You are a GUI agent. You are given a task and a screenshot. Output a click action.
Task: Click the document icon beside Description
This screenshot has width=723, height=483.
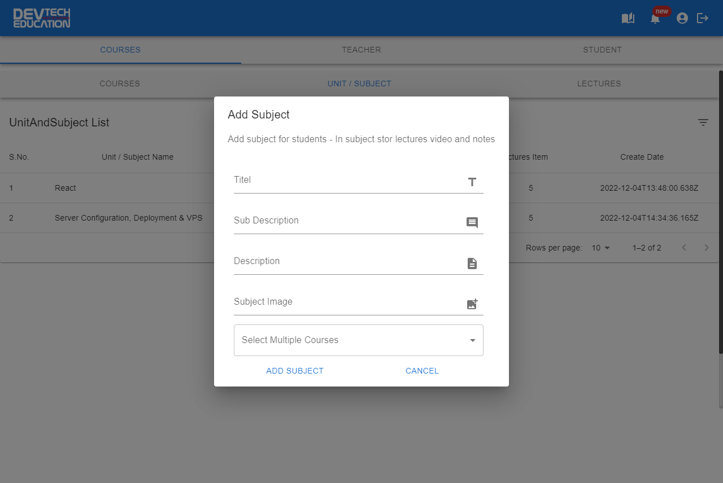[472, 263]
